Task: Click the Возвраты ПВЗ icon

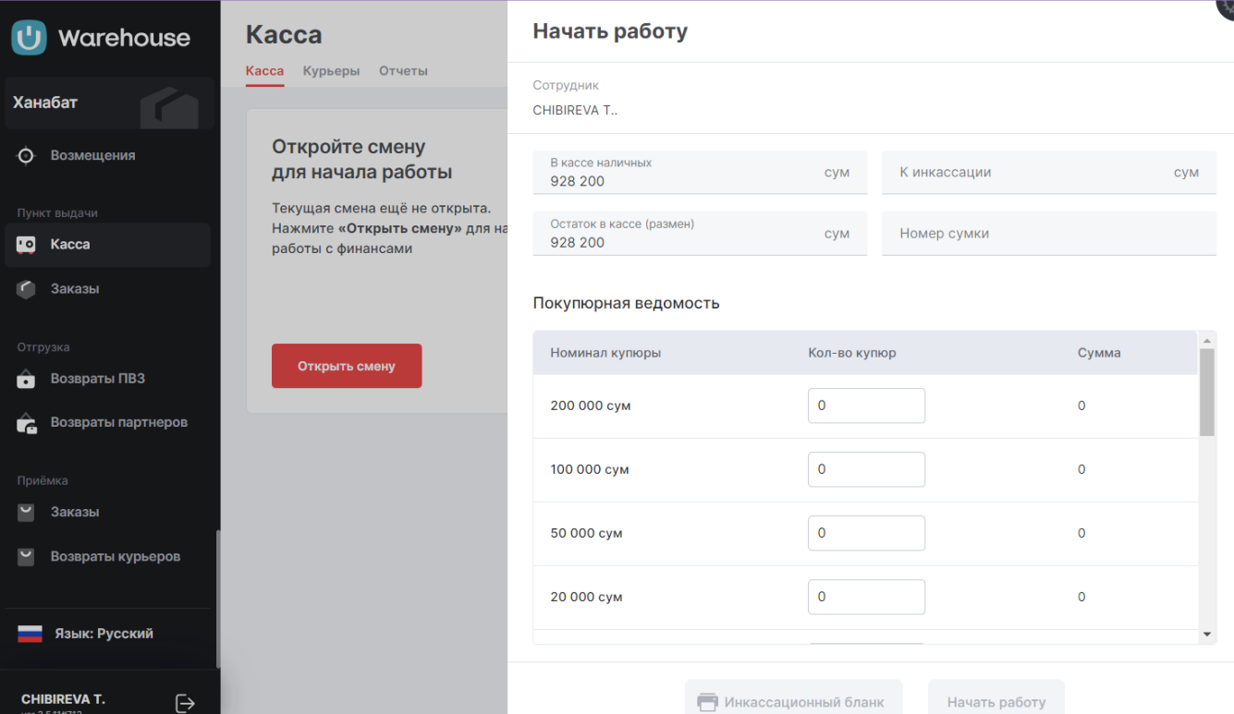Action: point(27,379)
